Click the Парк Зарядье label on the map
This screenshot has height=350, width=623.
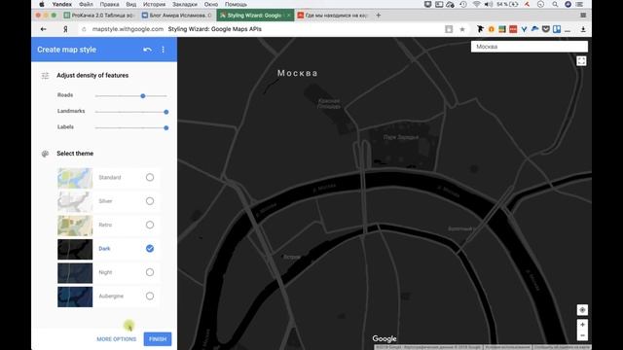pos(400,137)
